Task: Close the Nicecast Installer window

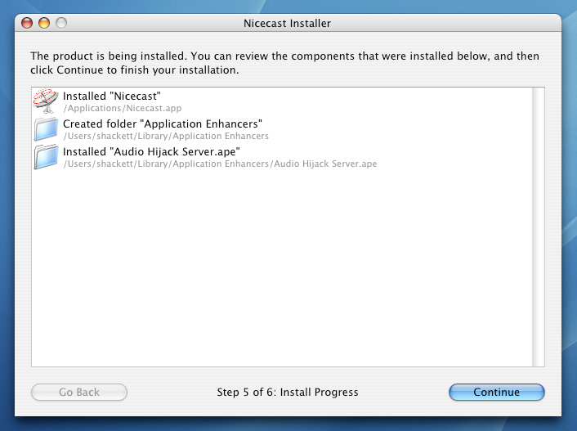Action: click(x=27, y=23)
